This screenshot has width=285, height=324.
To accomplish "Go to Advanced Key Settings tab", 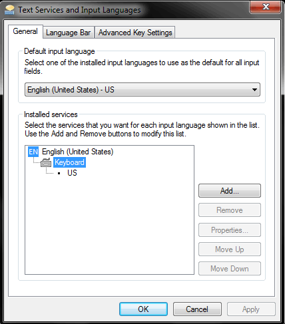I will tap(135, 33).
